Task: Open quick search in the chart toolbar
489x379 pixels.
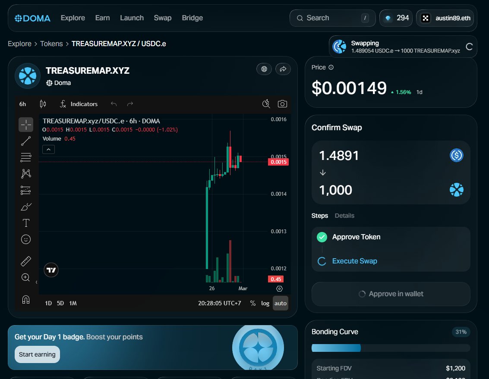Action: [266, 104]
